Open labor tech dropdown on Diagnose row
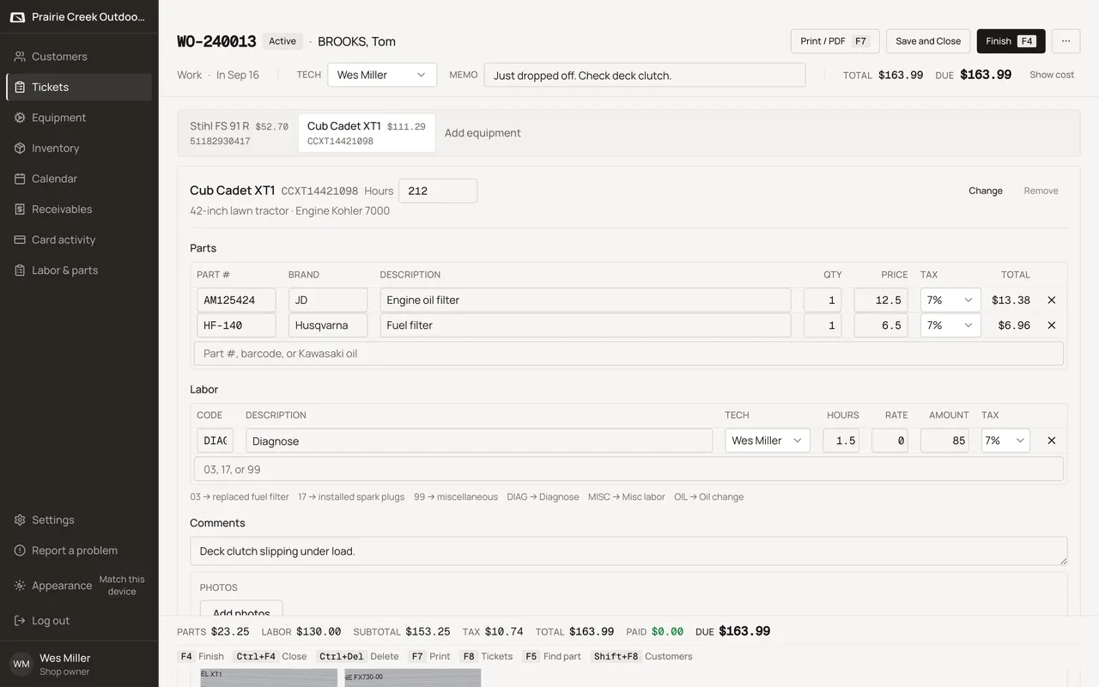This screenshot has height=687, width=1099. (x=768, y=441)
